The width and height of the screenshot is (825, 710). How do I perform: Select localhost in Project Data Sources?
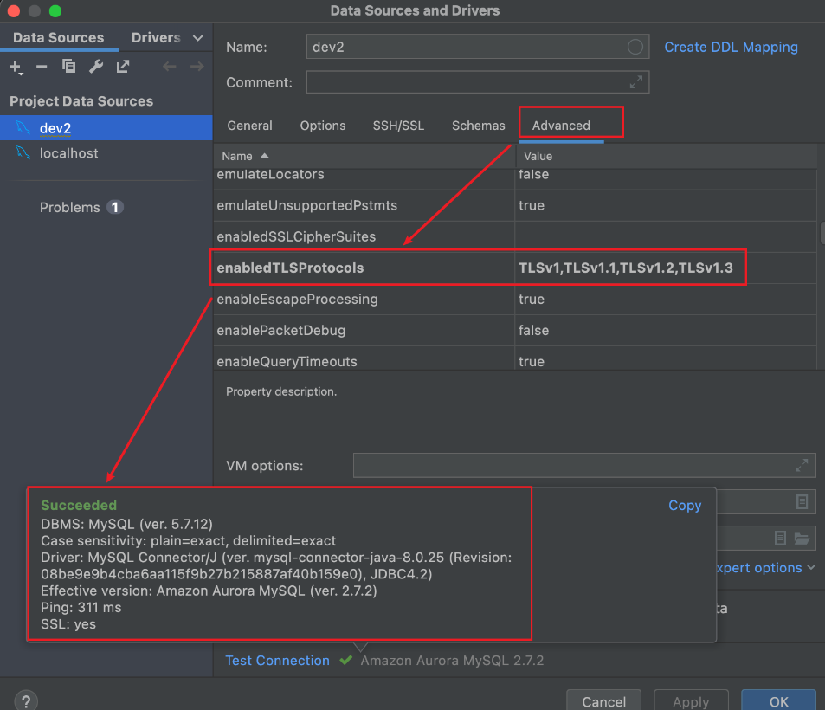(x=68, y=153)
